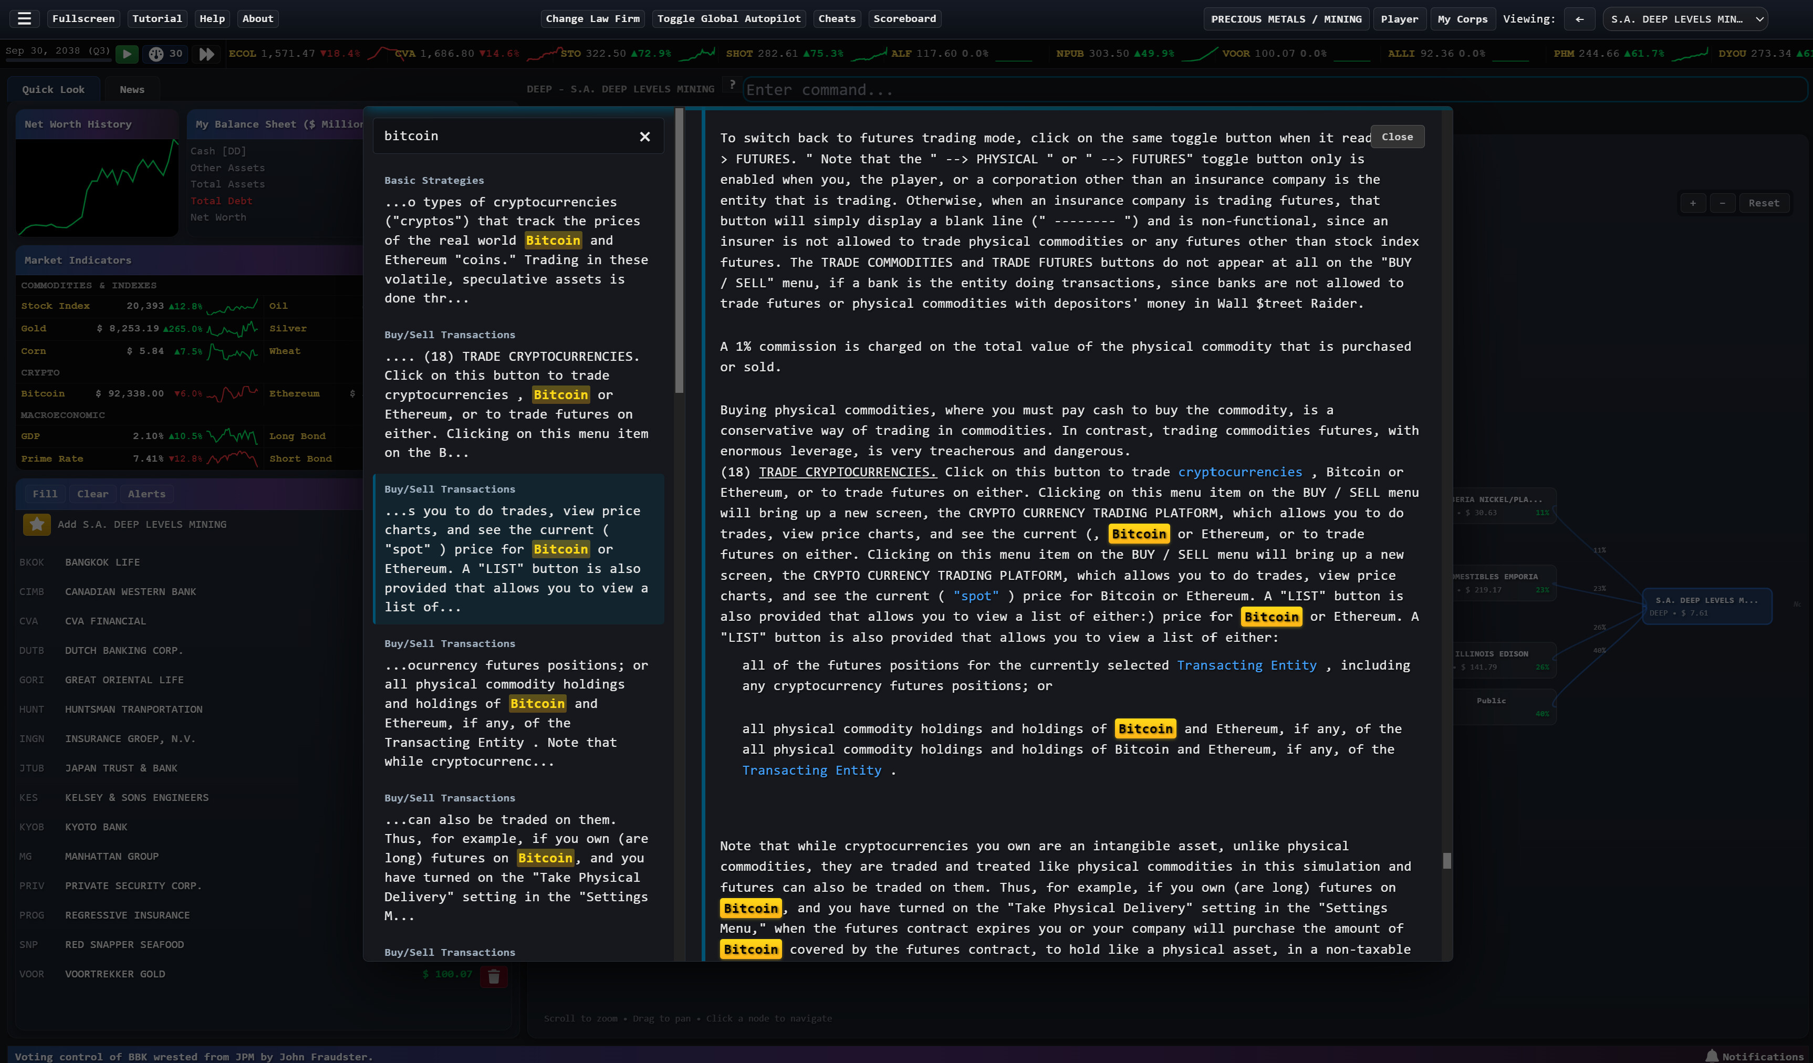1813x1063 pixels.
Task: Zoom out the ownership graph with minus
Action: [1722, 203]
